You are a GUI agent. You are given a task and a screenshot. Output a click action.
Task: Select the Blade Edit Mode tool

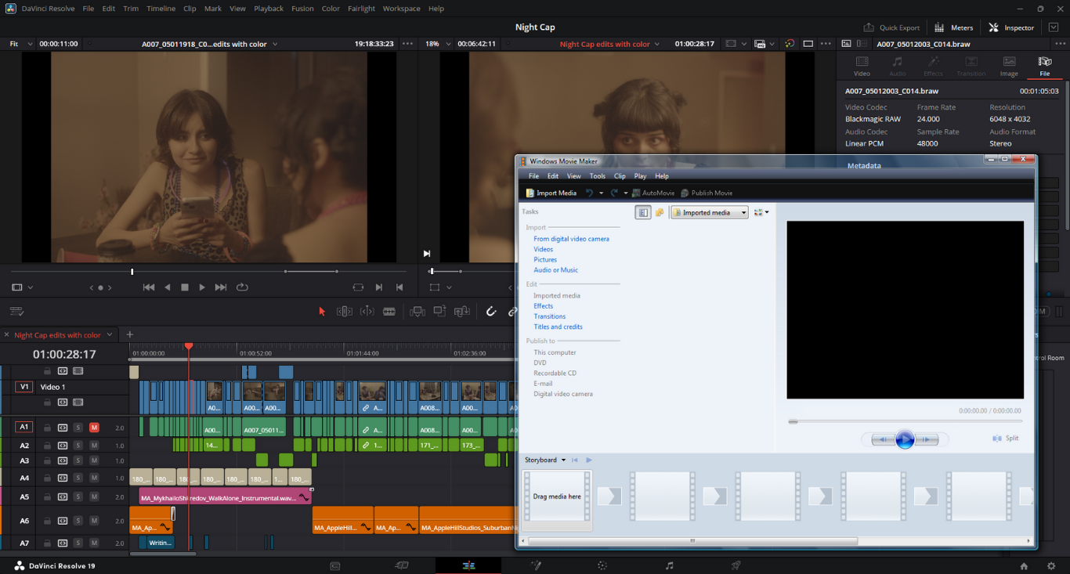coord(389,311)
